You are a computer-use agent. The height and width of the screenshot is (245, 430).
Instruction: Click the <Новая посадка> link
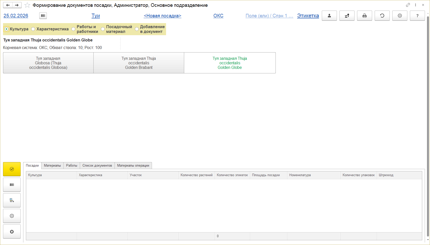tap(163, 16)
